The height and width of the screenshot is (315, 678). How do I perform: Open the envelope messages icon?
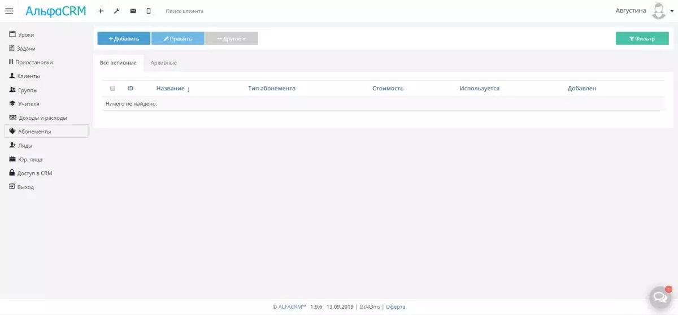[133, 11]
